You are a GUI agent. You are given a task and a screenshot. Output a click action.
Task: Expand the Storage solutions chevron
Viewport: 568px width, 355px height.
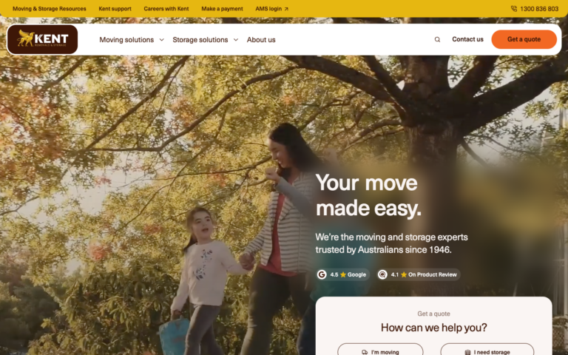pos(236,40)
